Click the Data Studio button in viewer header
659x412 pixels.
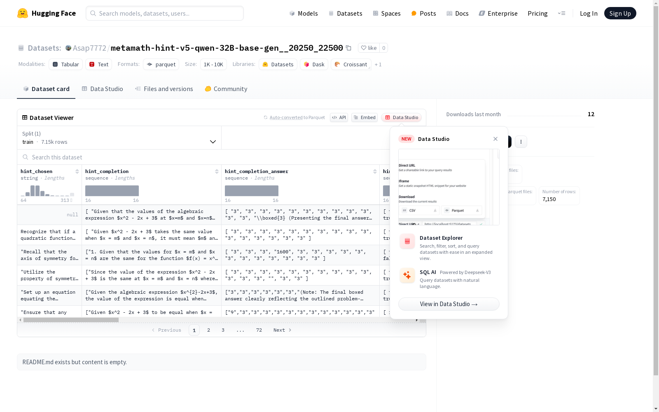point(401,117)
